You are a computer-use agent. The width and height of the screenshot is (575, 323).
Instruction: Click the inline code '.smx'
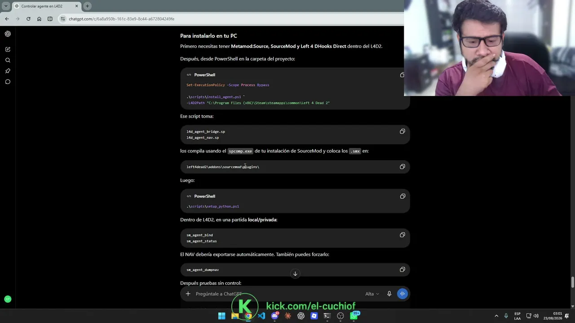pos(355,151)
